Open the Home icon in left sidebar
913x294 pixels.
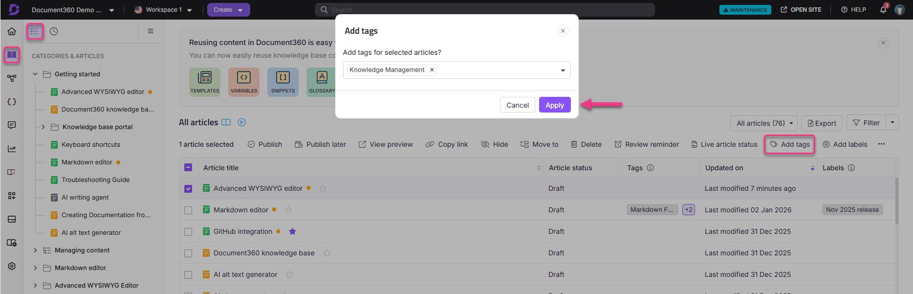(x=12, y=31)
